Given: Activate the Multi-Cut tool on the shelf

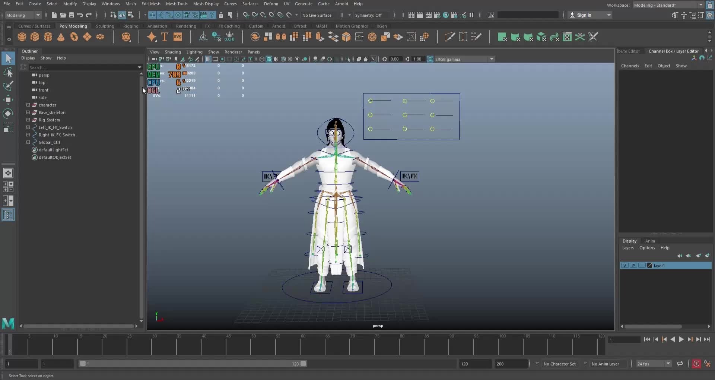Looking at the screenshot, I should pos(450,37).
